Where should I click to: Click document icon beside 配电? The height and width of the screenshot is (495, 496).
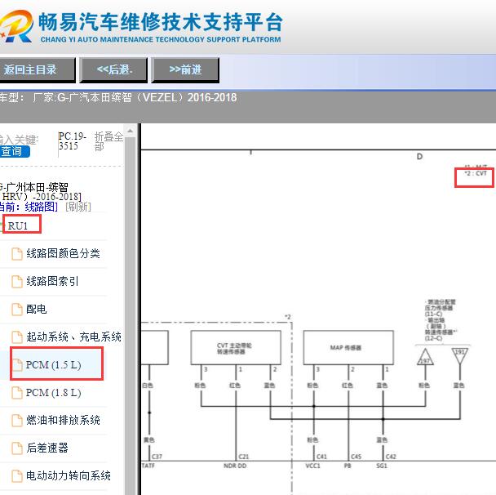(x=17, y=310)
